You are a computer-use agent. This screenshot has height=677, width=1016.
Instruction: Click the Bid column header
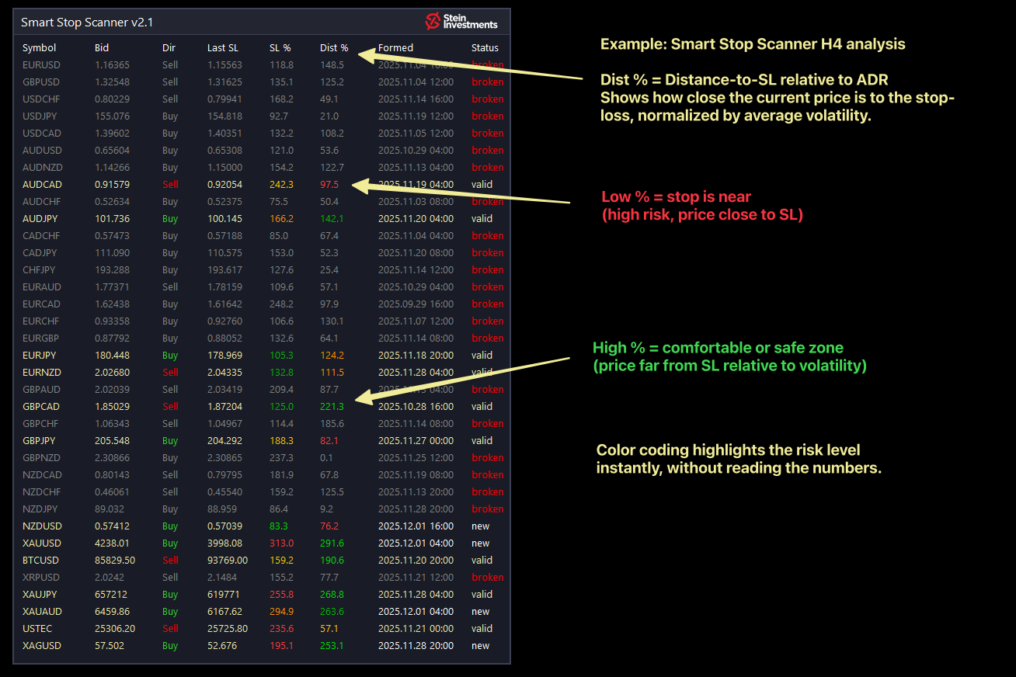coord(102,48)
